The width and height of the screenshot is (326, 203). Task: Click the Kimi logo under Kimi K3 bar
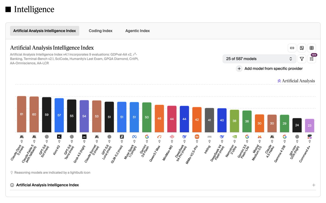(x=59, y=137)
